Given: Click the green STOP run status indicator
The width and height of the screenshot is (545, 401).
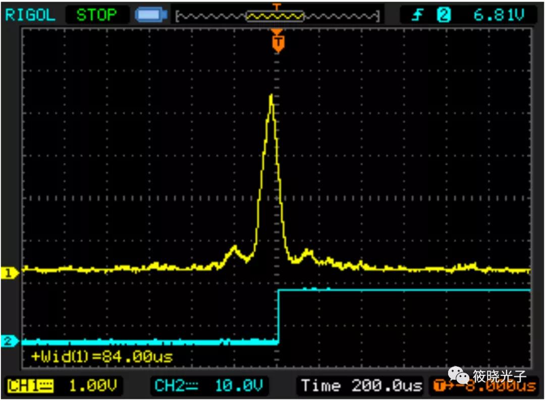Looking at the screenshot, I should tap(96, 15).
